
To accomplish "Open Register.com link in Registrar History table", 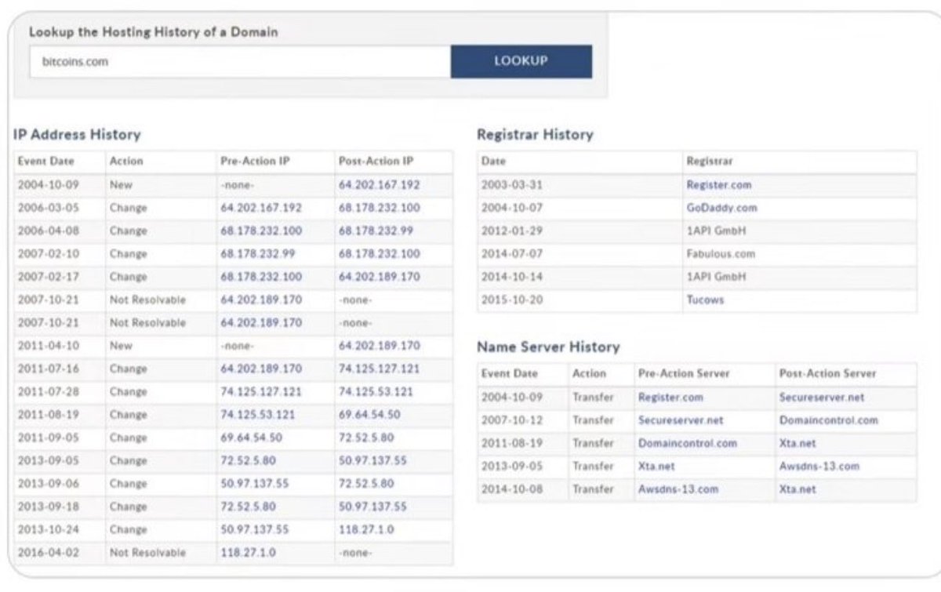I will point(718,185).
